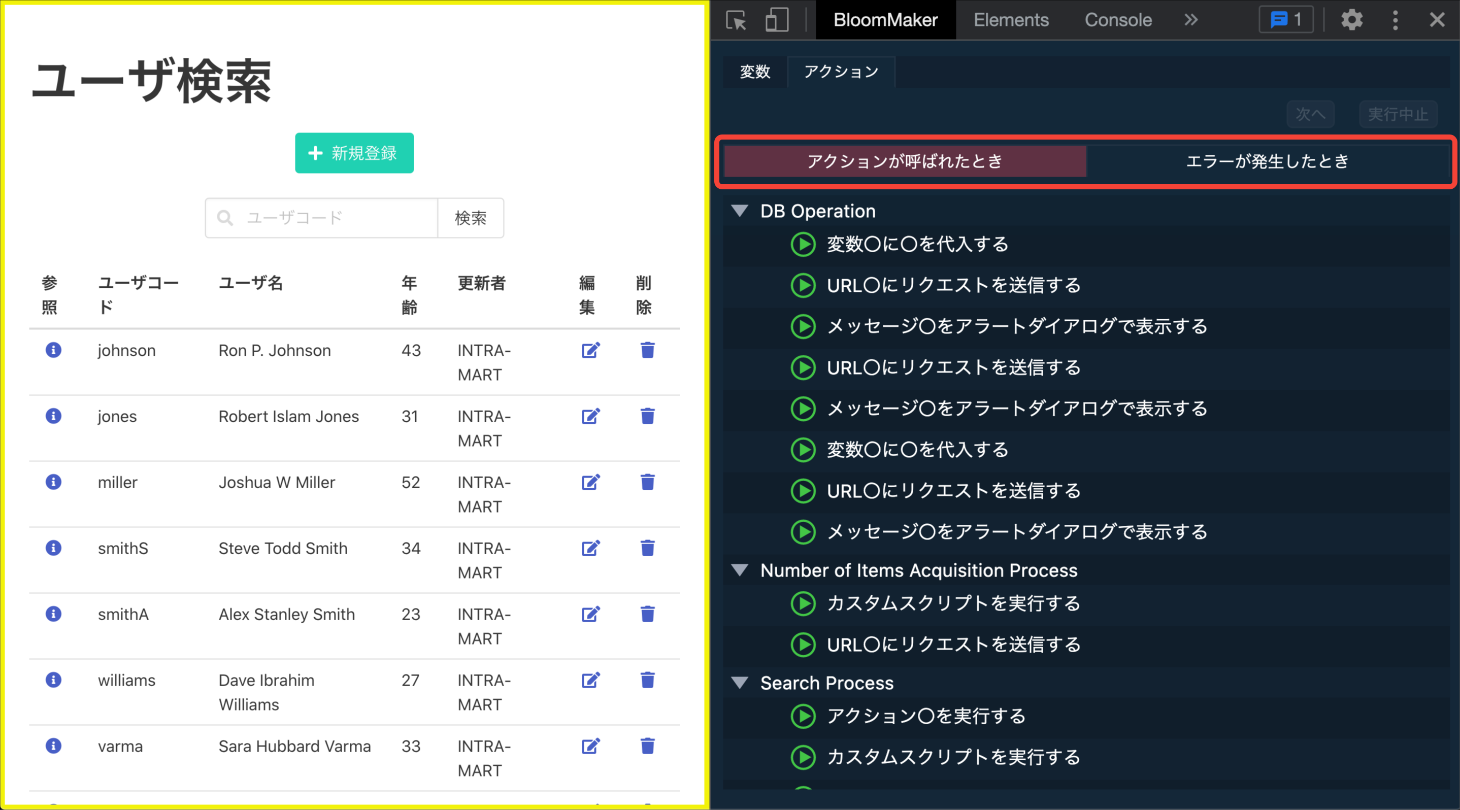Screen dimensions: 1460x810
Task: Open the issues counter badge
Action: pyautogui.click(x=1286, y=20)
